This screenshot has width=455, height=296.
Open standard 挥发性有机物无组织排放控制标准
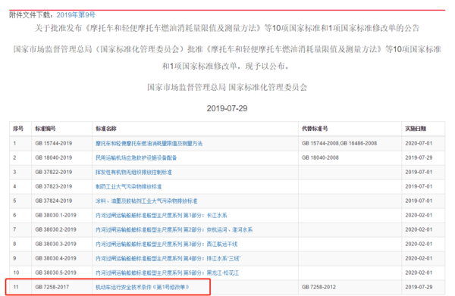click(133, 173)
